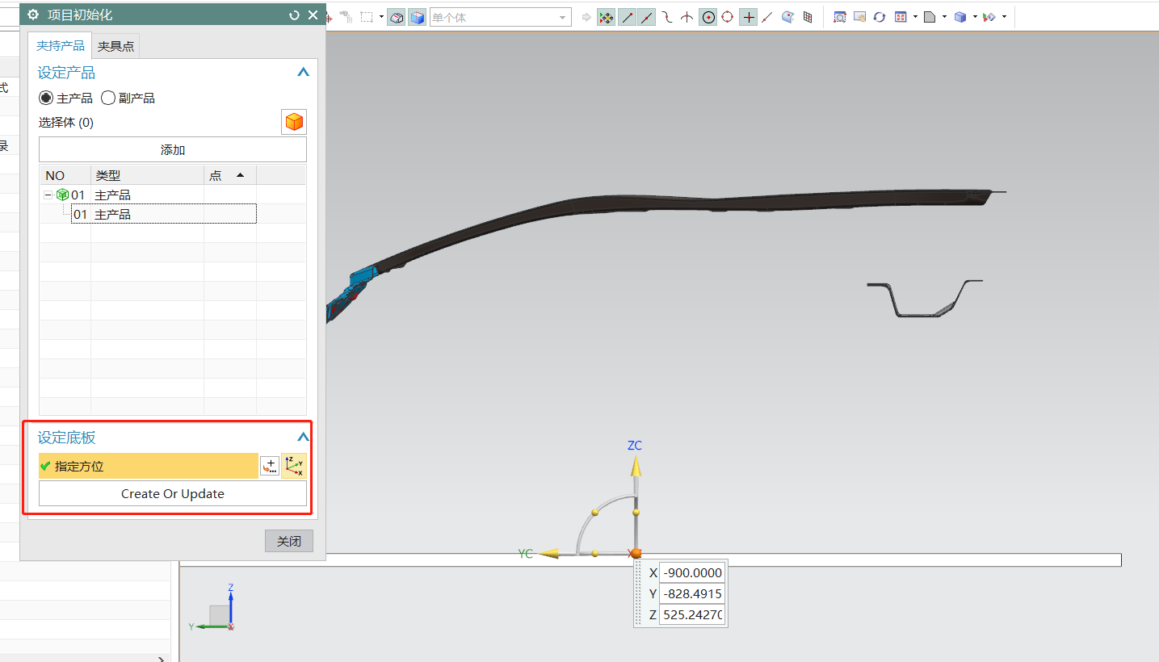The width and height of the screenshot is (1159, 662).
Task: Click the 类型 column header
Action: (x=148, y=175)
